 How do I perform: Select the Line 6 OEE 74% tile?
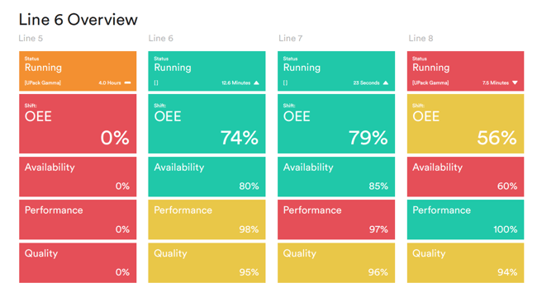[x=207, y=124]
